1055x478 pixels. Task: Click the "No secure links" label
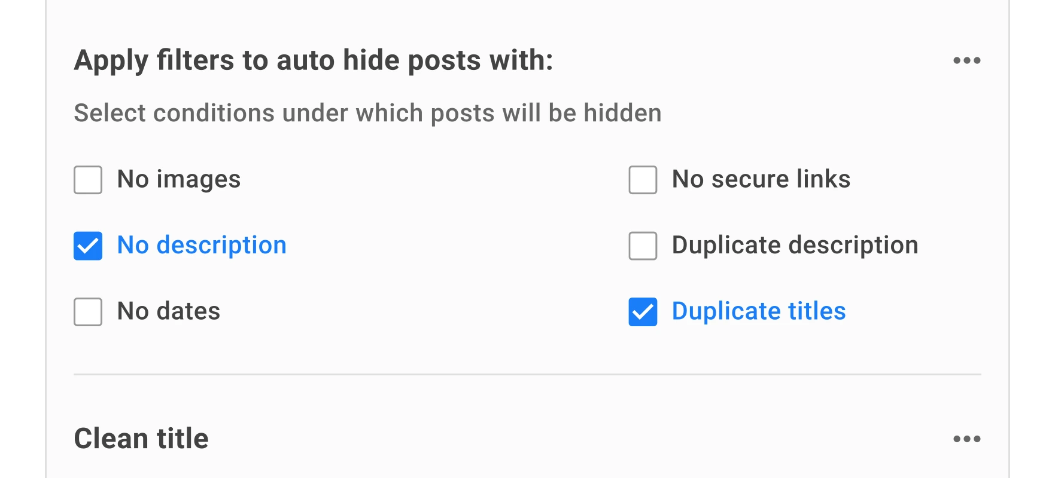(x=761, y=179)
